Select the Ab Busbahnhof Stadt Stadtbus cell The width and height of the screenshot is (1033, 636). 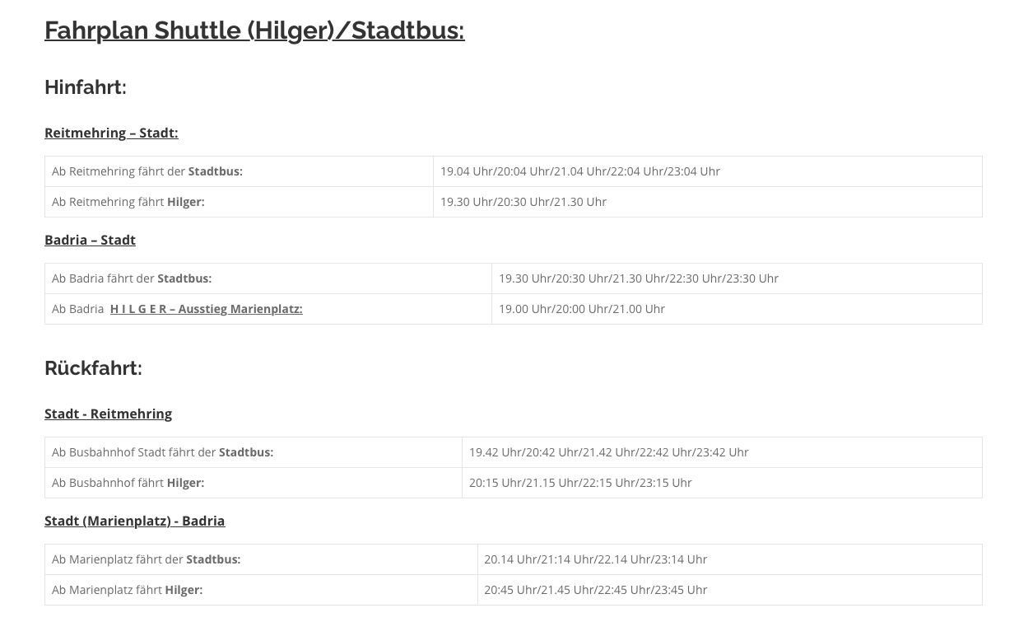163,452
